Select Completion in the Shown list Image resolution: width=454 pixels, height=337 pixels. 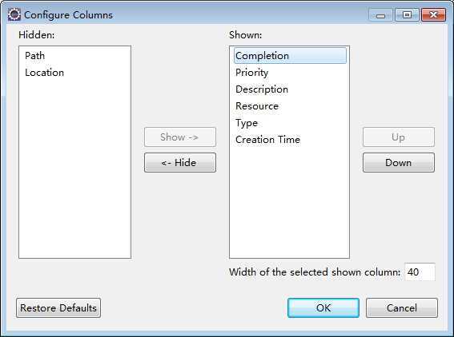[290, 55]
